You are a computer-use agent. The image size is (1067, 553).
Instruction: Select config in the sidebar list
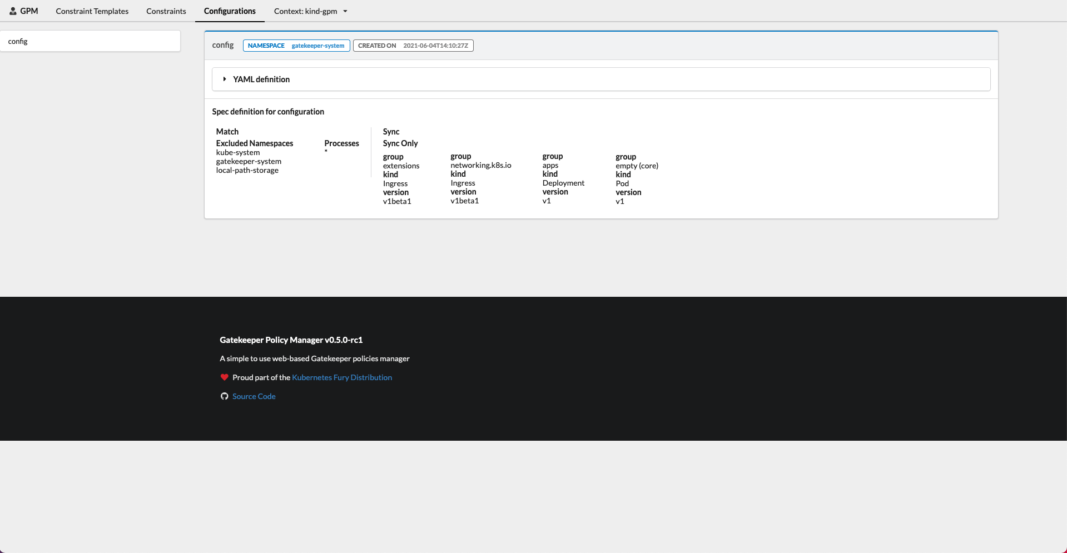(90, 41)
